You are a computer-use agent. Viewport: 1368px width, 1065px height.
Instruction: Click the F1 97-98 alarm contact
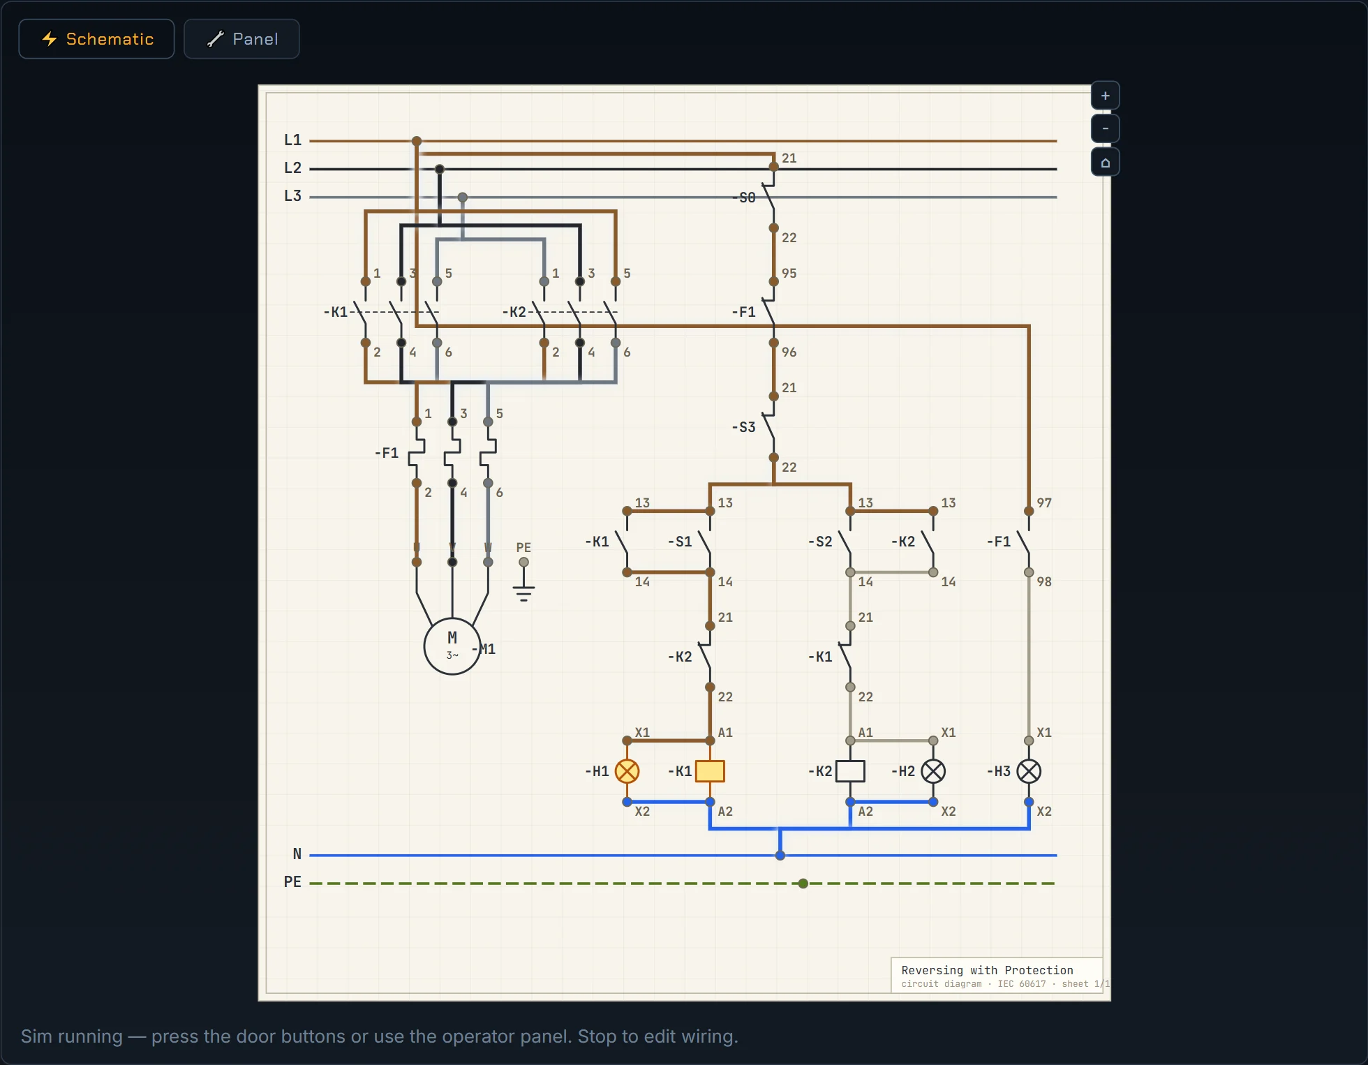tap(1025, 542)
